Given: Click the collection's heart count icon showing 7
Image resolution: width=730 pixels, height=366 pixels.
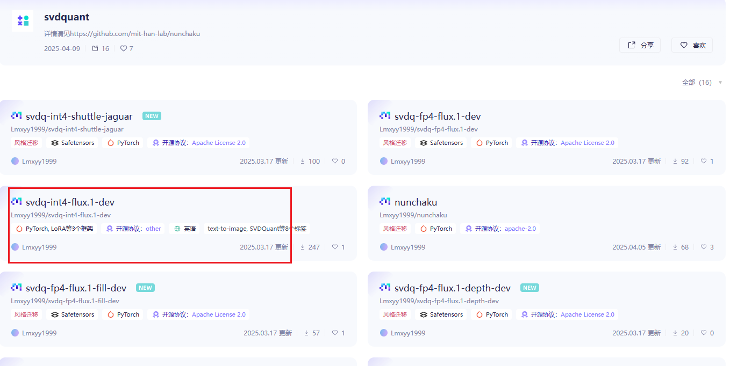Looking at the screenshot, I should [x=123, y=49].
